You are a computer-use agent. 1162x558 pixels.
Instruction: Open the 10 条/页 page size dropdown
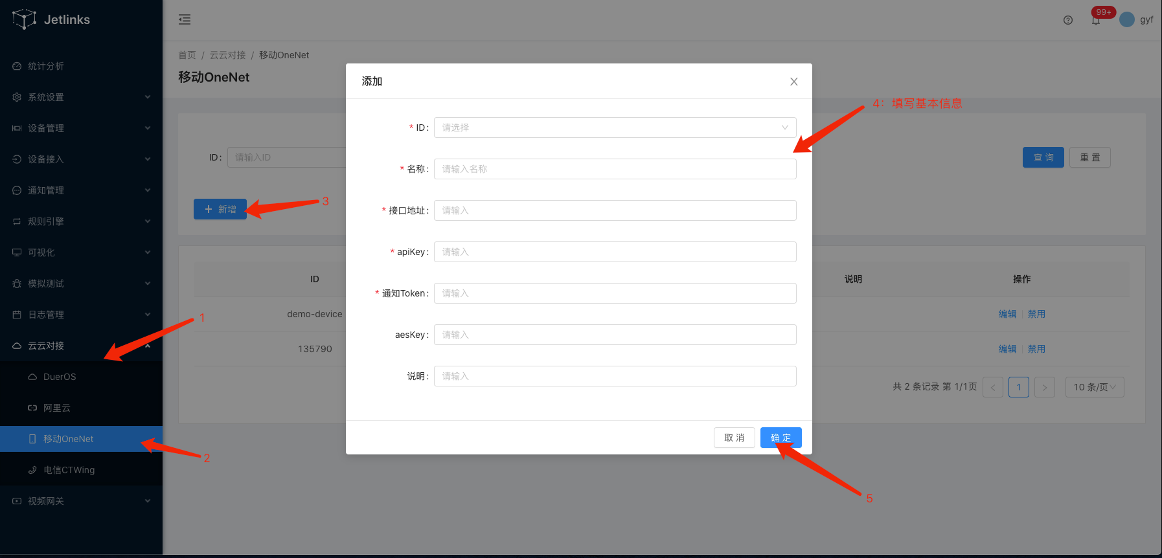pos(1094,387)
